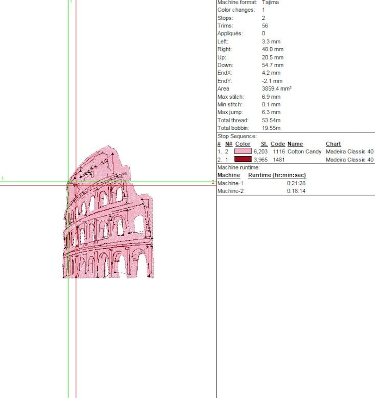Click the 'Machine runtime:' heading
The width and height of the screenshot is (375, 398).
point(239,167)
